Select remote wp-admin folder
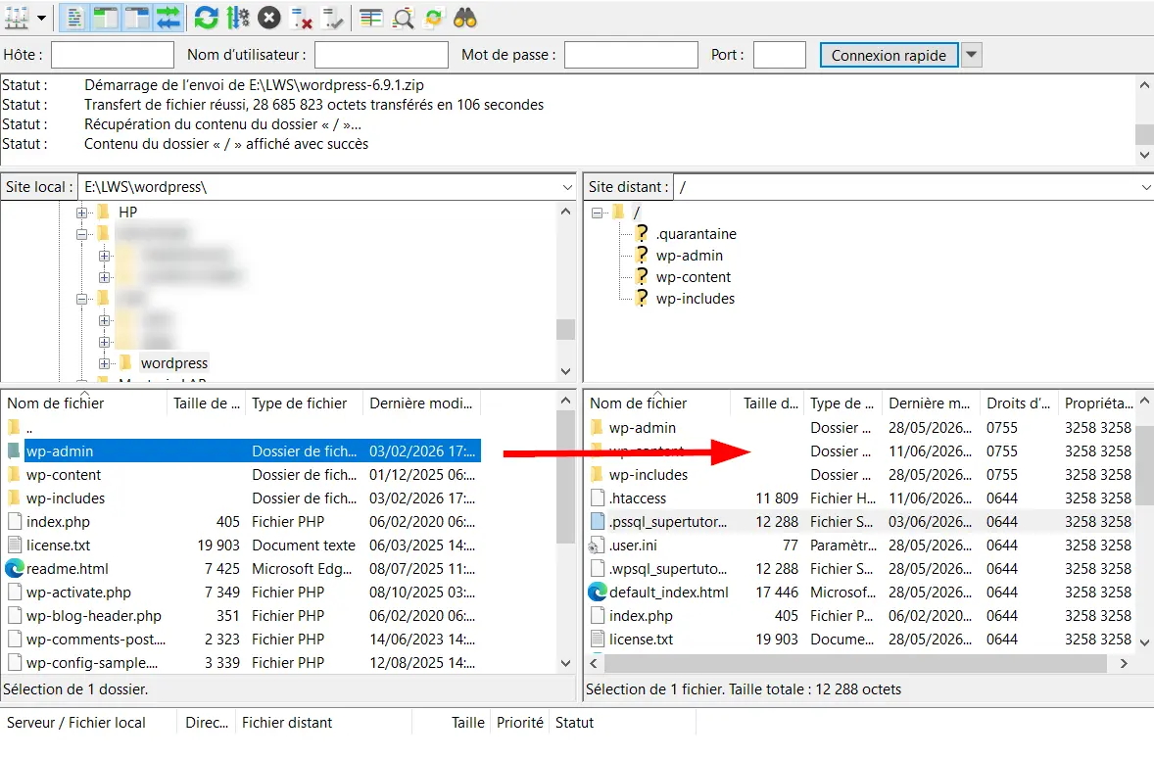1154x759 pixels. point(643,428)
